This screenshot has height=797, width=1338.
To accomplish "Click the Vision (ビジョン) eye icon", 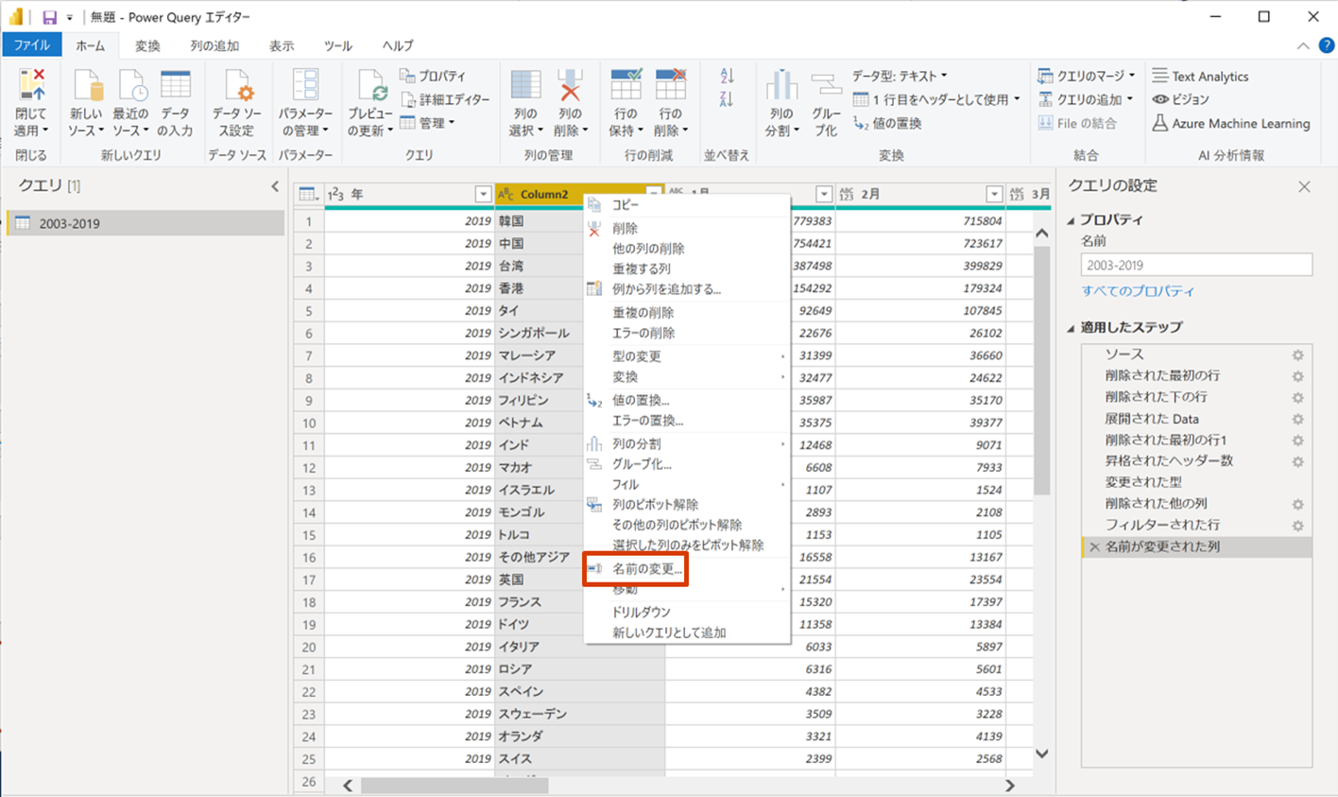I will [x=1160, y=99].
